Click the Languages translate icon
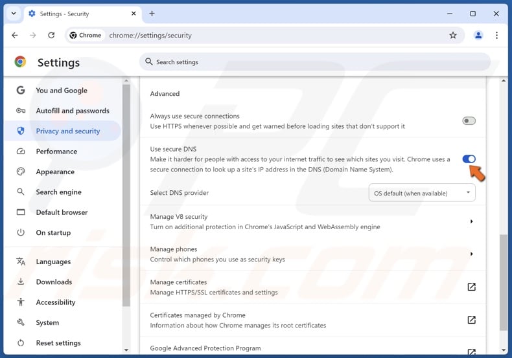The image size is (512, 358). pyautogui.click(x=21, y=262)
